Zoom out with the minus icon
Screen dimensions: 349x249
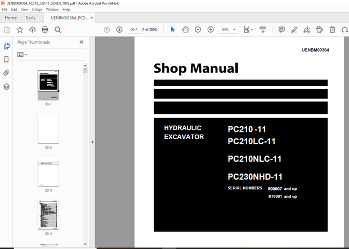pyautogui.click(x=198, y=30)
